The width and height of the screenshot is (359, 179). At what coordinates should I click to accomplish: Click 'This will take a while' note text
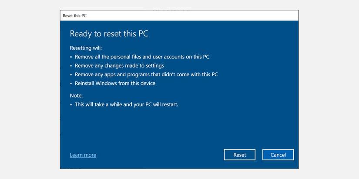click(x=126, y=104)
